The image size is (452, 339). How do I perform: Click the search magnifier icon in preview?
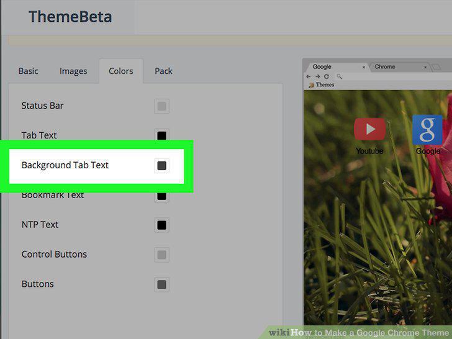pos(339,76)
